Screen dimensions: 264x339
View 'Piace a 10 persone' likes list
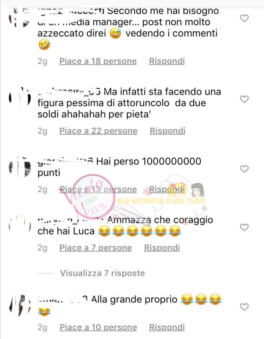pos(98,327)
